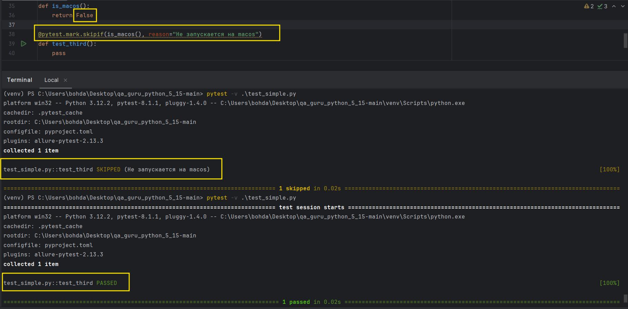Jump to previous highlighted error with the up arrow
This screenshot has width=628, height=309.
[614, 6]
